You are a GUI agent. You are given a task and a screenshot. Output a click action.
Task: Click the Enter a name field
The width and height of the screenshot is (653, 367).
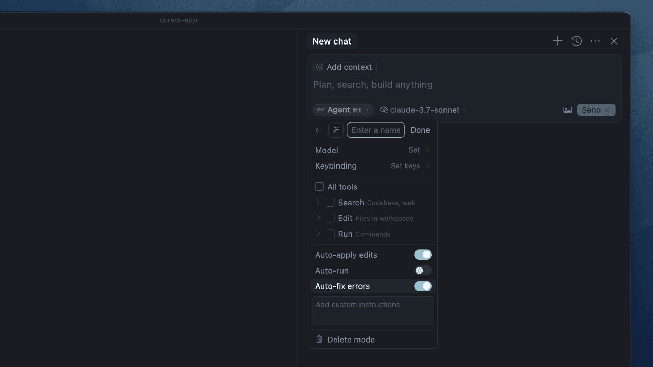375,130
